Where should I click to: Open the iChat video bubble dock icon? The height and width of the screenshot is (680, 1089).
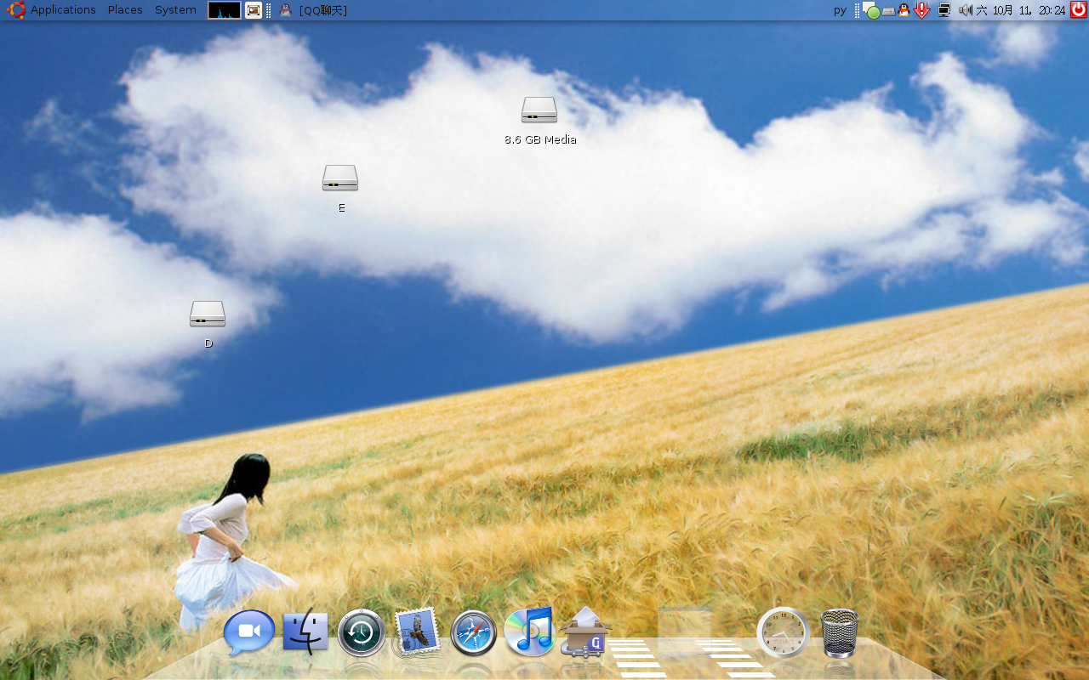(249, 632)
